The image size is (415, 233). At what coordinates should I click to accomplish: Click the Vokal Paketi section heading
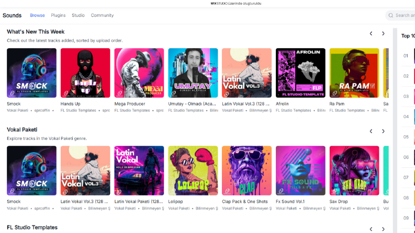tap(22, 130)
